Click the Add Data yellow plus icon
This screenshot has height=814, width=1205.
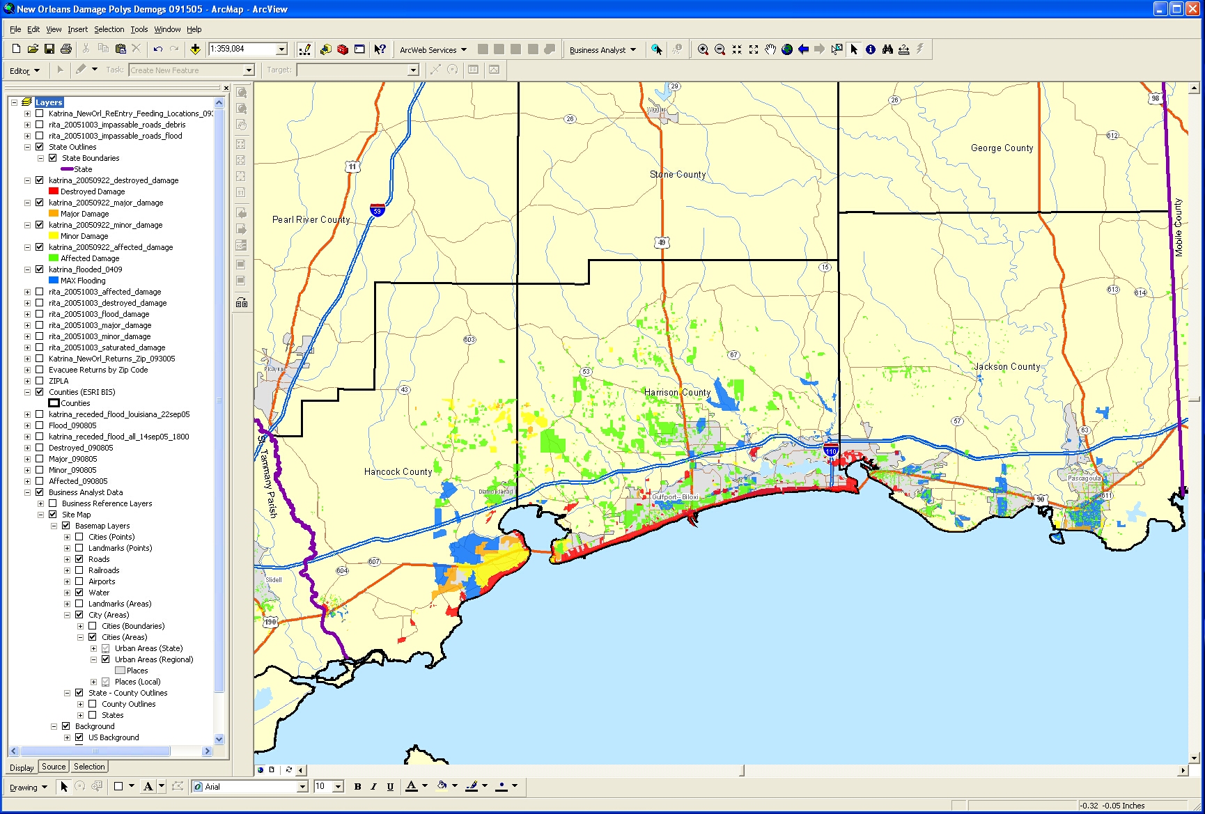point(195,49)
